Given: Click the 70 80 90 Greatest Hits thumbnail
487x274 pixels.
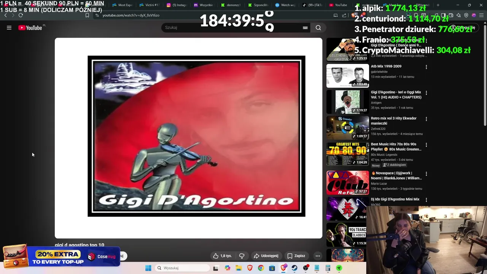Looking at the screenshot, I should [x=347, y=154].
